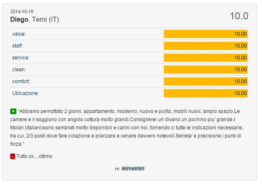Viewport: 262px width, 185px height.
Task: Click the red minus negative-review icon
Action: pyautogui.click(x=13, y=156)
